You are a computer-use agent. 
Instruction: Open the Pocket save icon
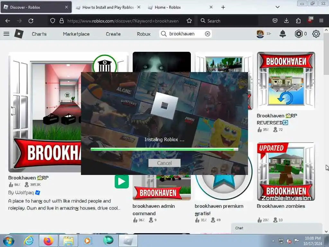tap(275, 21)
